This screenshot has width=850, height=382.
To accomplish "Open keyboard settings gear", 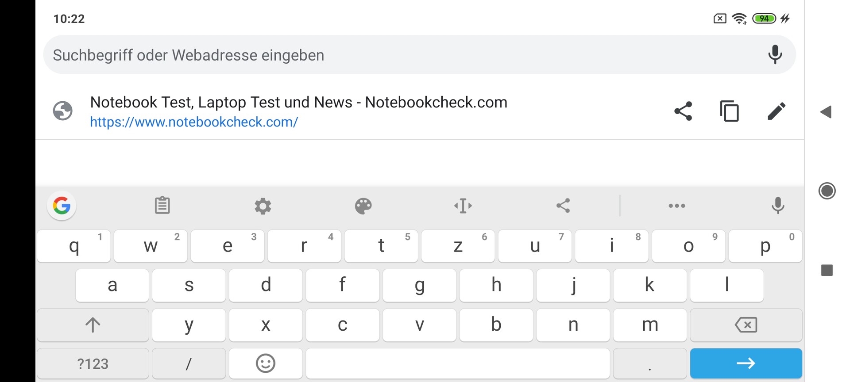I will click(263, 206).
